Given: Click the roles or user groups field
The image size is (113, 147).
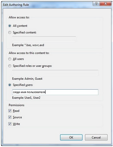Looking at the screenshot, I should [x=55, y=73].
